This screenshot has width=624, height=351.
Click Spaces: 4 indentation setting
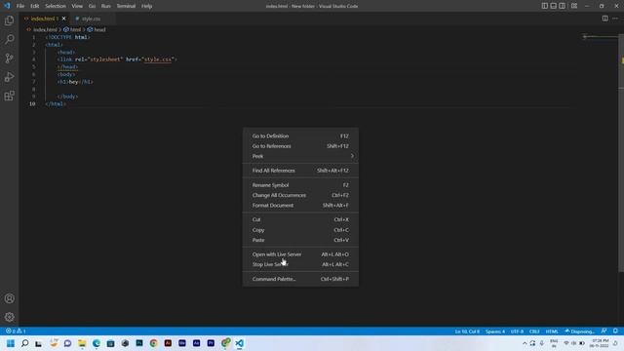point(495,331)
